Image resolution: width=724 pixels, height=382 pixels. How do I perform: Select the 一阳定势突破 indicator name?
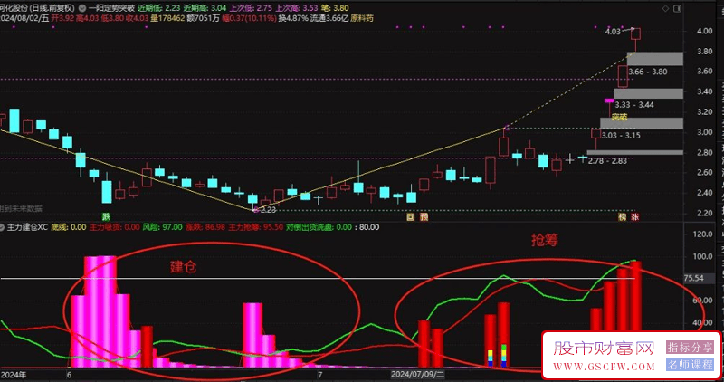111,8
